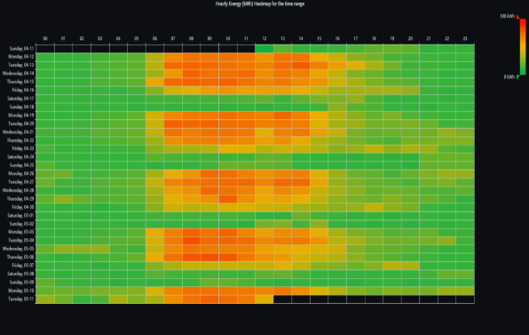Click the red 100 kWh legend handle
Image resolution: width=529 pixels, height=335 pixels.
(x=517, y=17)
